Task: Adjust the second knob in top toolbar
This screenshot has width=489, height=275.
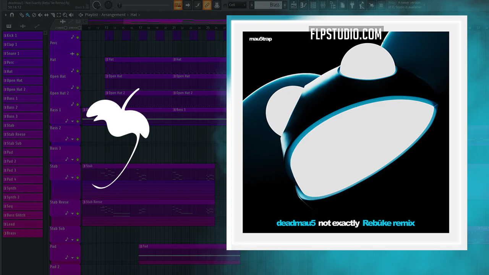Action: point(108,5)
